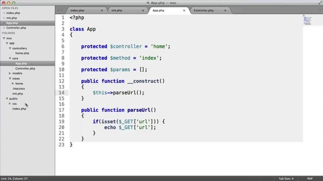Open init.php from Open Files list
The width and height of the screenshot is (323, 181).
pyautogui.click(x=12, y=18)
